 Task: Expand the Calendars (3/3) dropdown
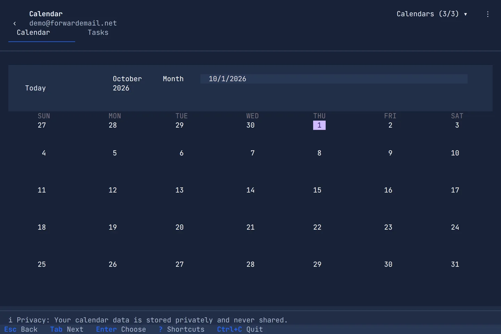coord(432,14)
